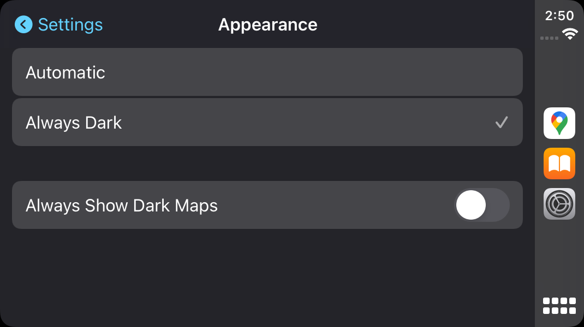Tap the Automatic row label
584x327 pixels.
65,72
